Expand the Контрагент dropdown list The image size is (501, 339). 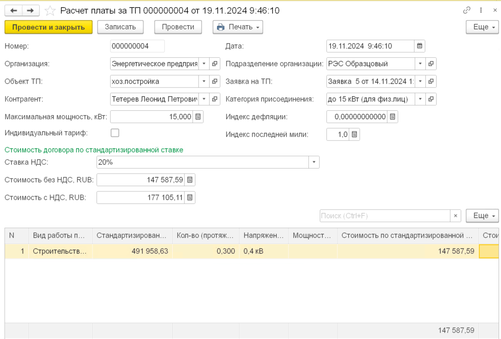203,99
